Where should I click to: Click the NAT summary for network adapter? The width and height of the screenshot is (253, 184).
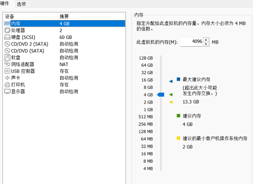point(64,64)
